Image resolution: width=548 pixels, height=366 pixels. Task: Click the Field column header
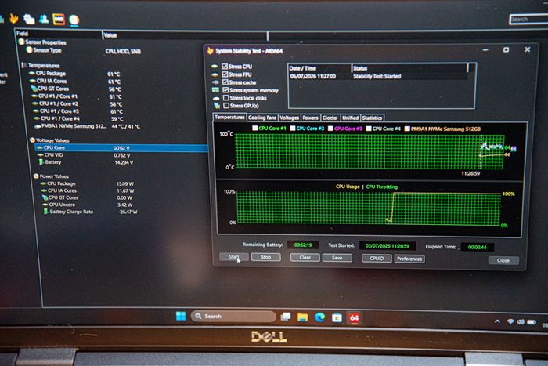coord(59,34)
